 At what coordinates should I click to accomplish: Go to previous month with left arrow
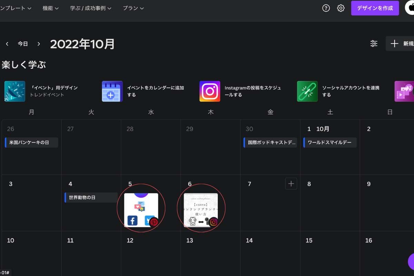point(7,44)
